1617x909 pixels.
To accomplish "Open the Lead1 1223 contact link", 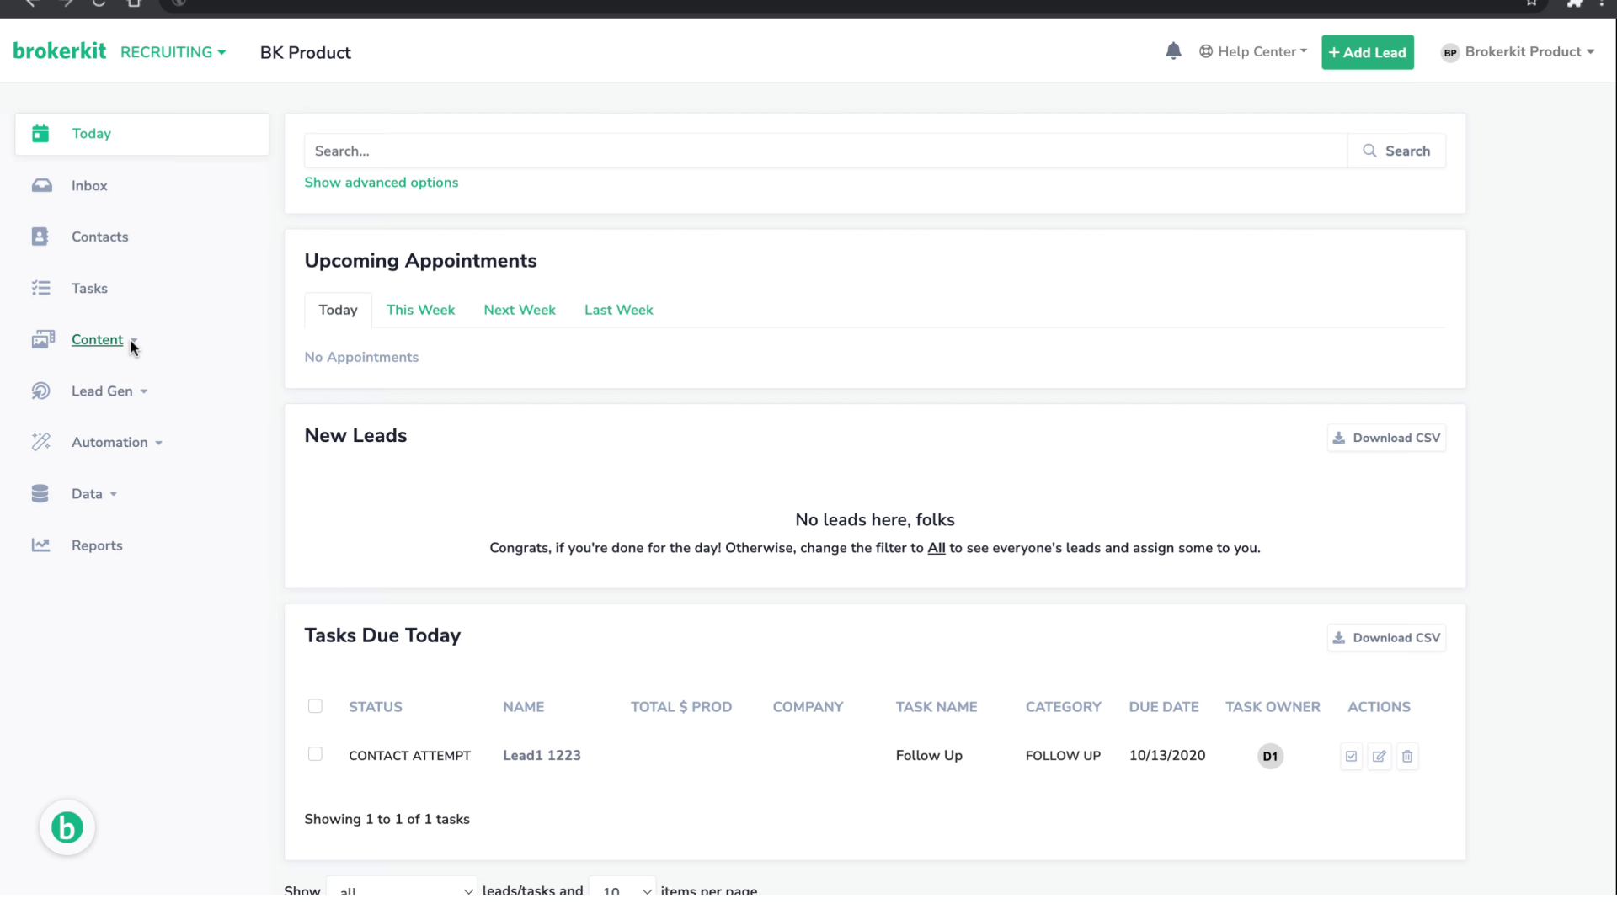I will 542,756.
